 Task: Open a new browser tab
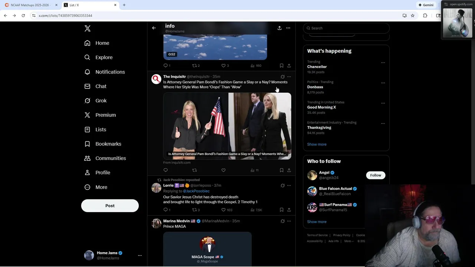[124, 5]
